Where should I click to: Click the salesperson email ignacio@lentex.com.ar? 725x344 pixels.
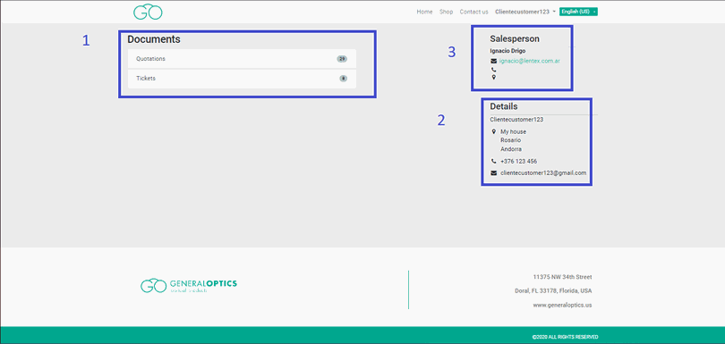[530, 61]
